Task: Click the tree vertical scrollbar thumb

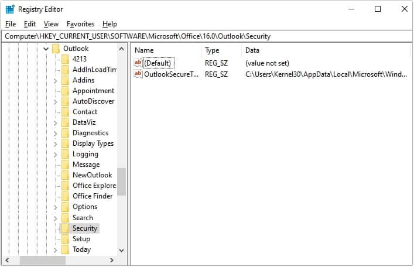Action: click(121, 182)
